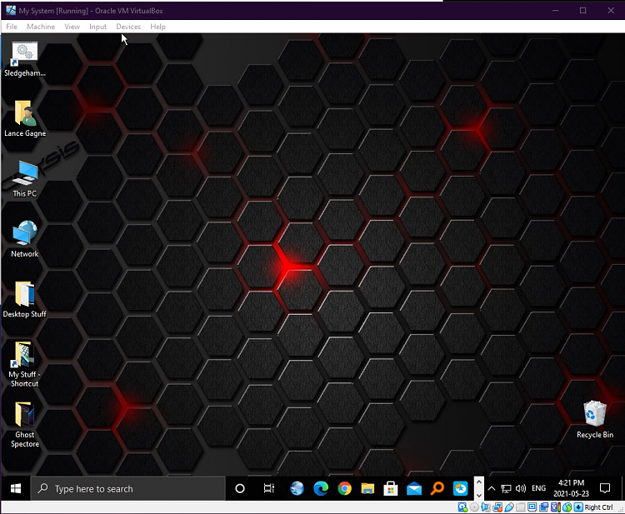Open the Windows Start menu
This screenshot has width=625, height=514.
16,488
